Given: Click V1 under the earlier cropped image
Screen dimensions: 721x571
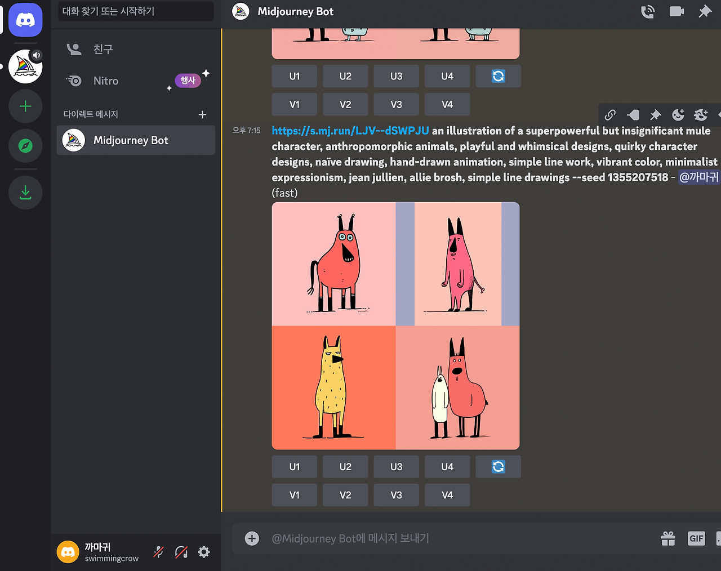Looking at the screenshot, I should pos(295,104).
